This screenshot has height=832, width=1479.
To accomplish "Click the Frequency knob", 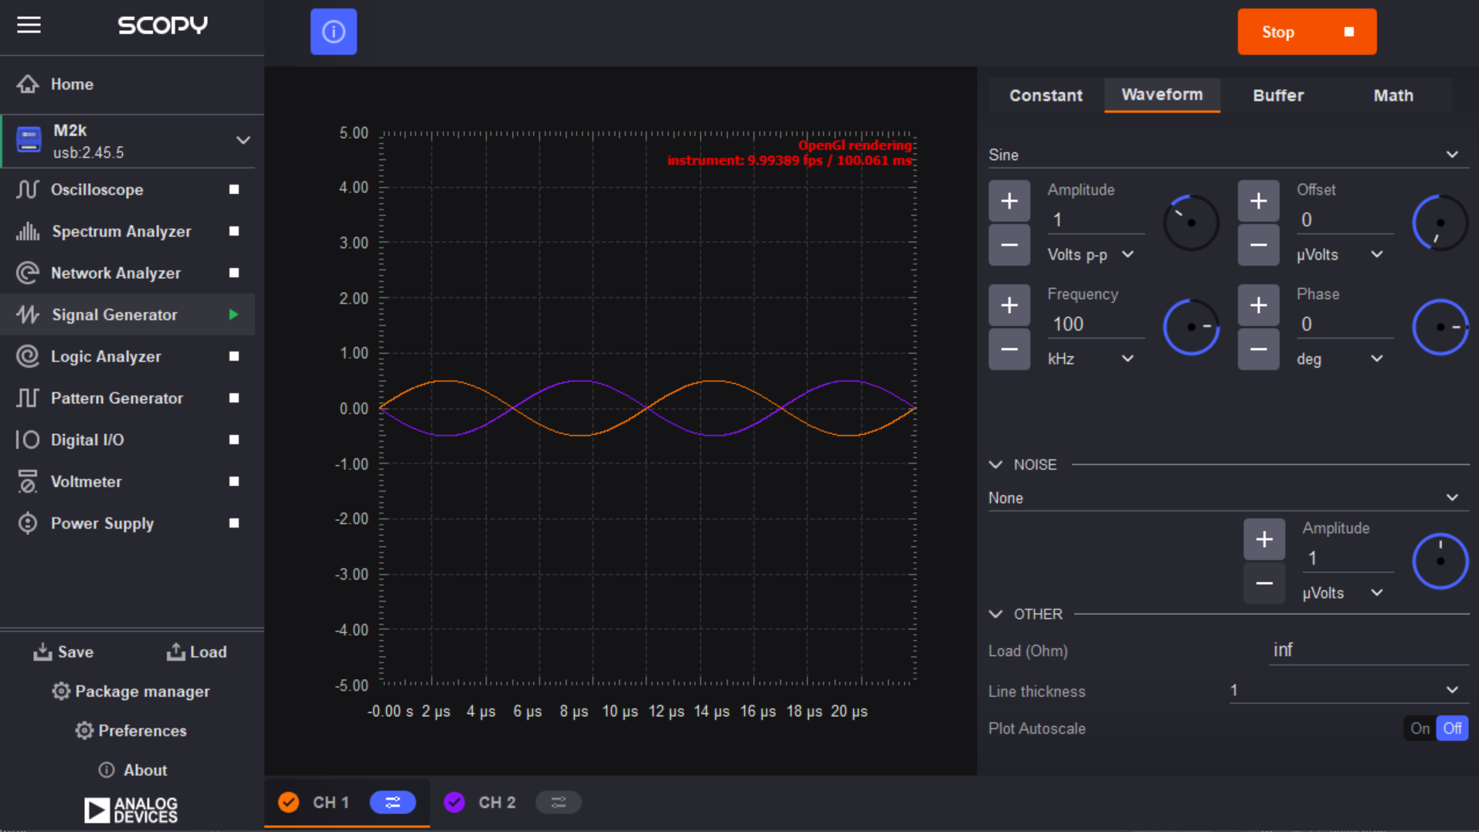I will point(1191,327).
